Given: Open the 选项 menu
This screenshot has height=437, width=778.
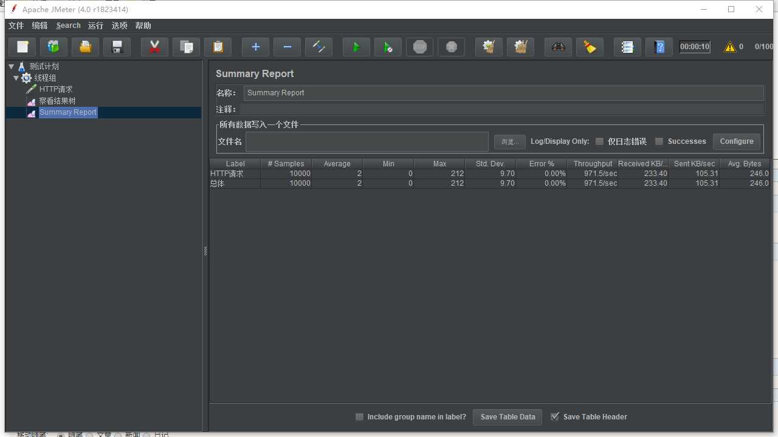Looking at the screenshot, I should point(120,25).
